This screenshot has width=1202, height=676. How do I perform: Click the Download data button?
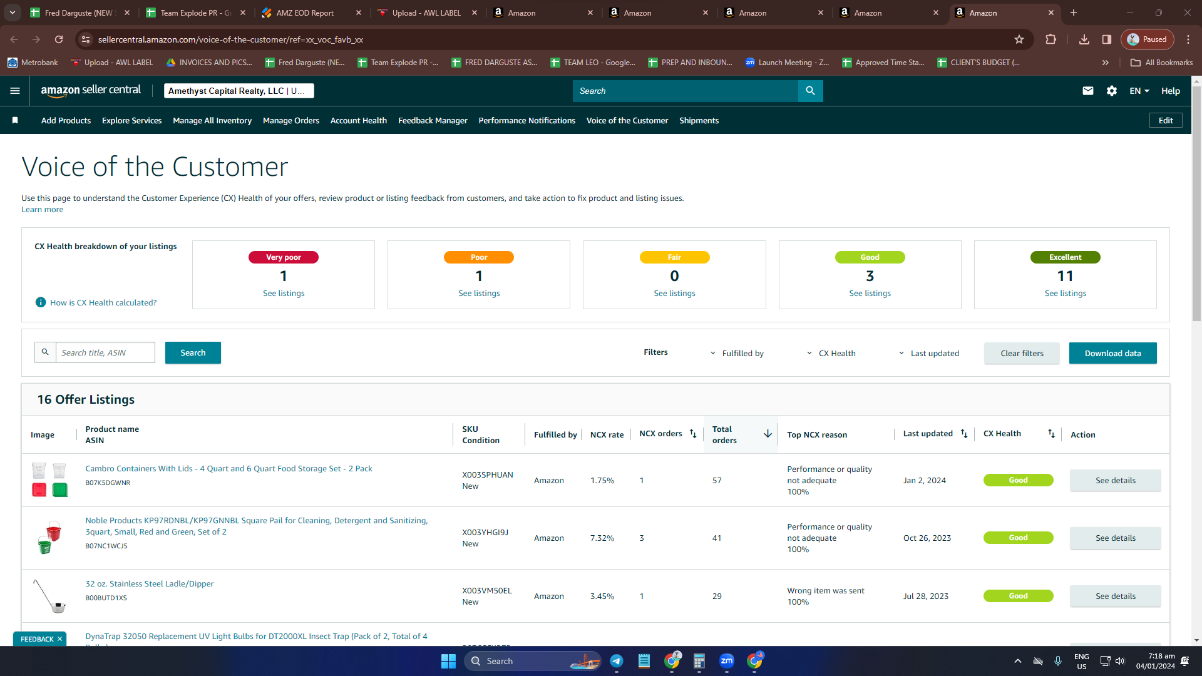click(1113, 353)
